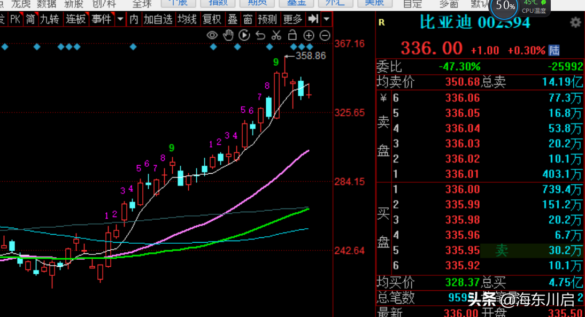Select sell level 1 price 336.01
This screenshot has height=317, width=585.
(x=462, y=174)
